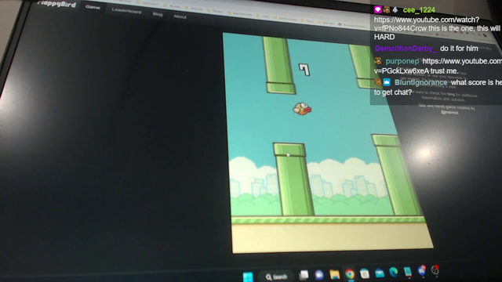The width and height of the screenshot is (502, 282).
Task: Click the cee_1224 username in chat
Action: click(x=419, y=10)
